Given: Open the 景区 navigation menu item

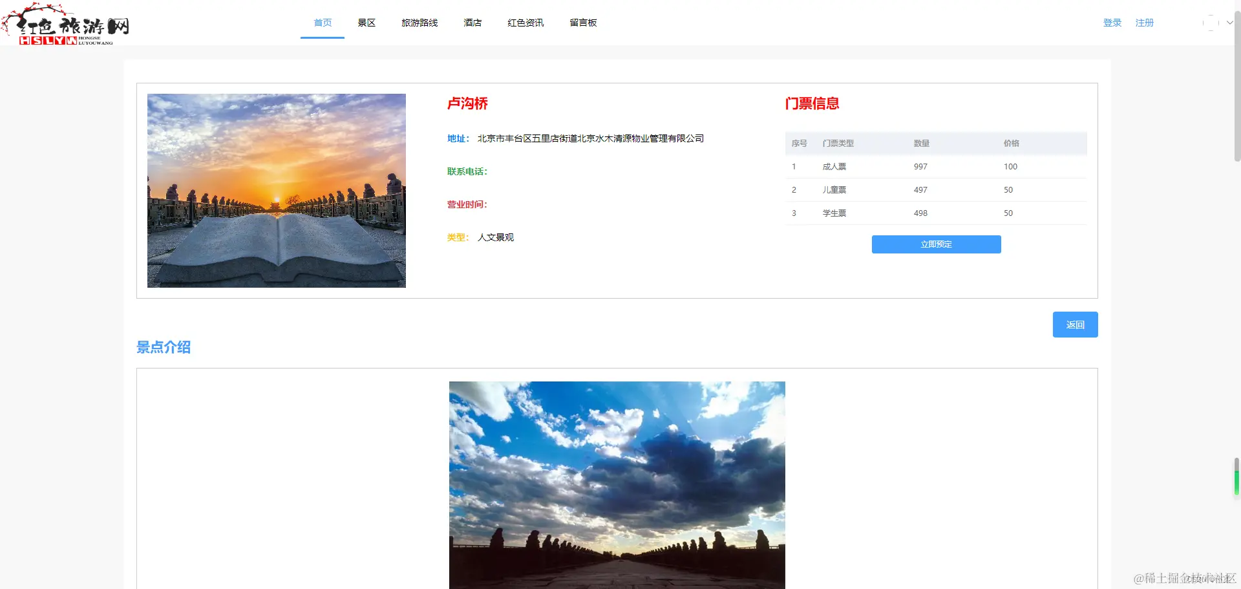Looking at the screenshot, I should 366,23.
